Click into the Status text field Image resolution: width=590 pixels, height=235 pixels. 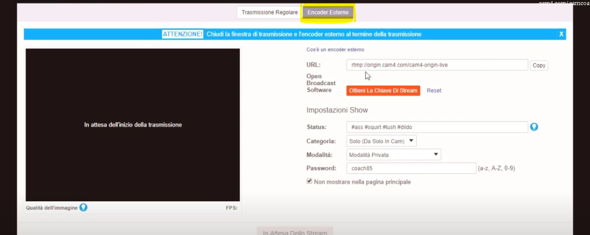[x=437, y=127]
